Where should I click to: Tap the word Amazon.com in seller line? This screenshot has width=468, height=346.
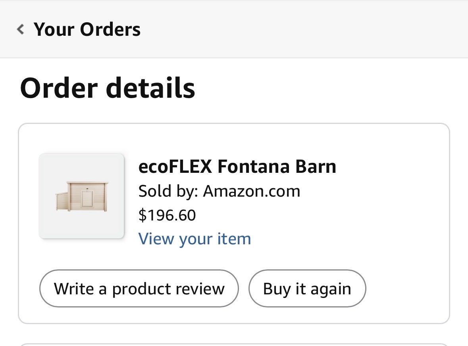pyautogui.click(x=252, y=191)
